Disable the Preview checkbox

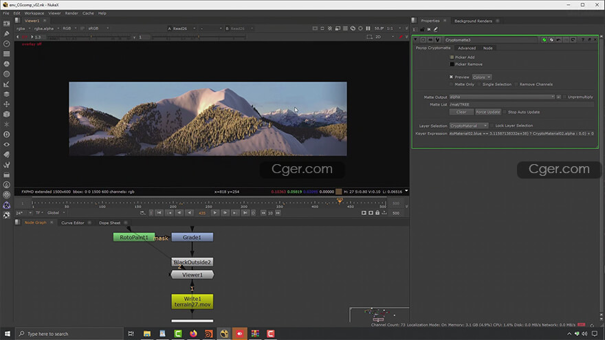(x=452, y=77)
